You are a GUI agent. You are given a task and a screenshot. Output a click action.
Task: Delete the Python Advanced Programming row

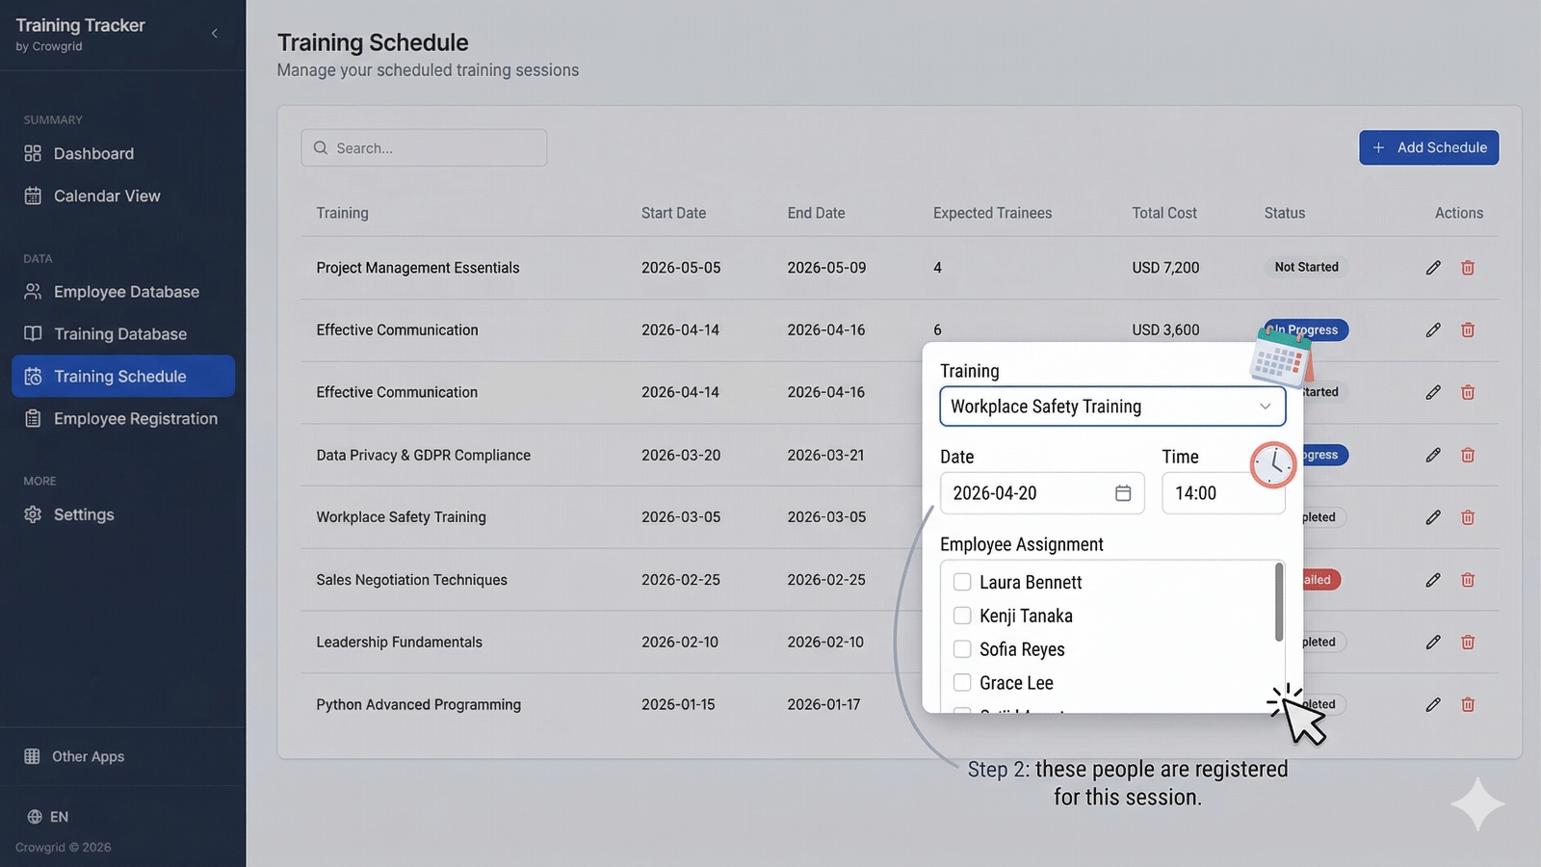click(1468, 704)
